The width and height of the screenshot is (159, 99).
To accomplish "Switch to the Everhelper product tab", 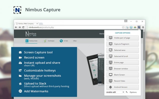I will (49, 41).
